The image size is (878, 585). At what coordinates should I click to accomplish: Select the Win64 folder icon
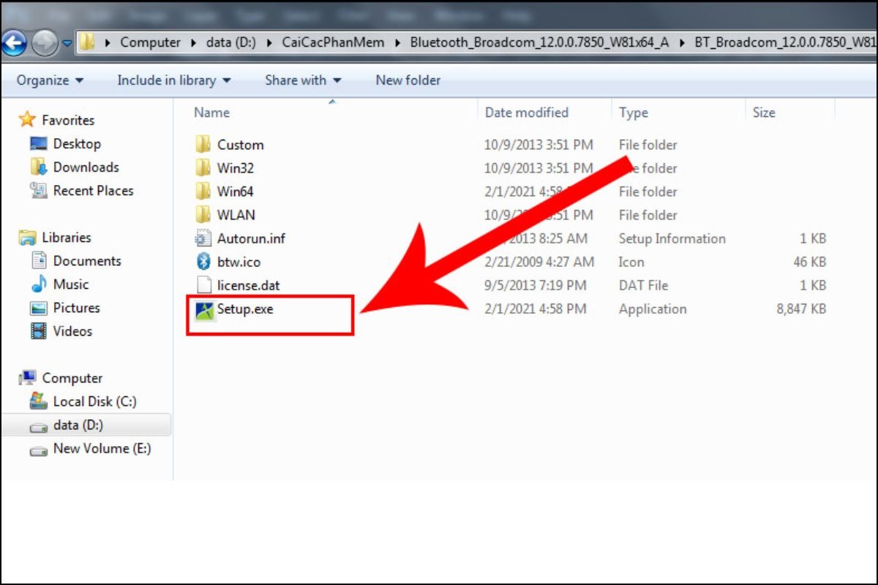coord(203,191)
